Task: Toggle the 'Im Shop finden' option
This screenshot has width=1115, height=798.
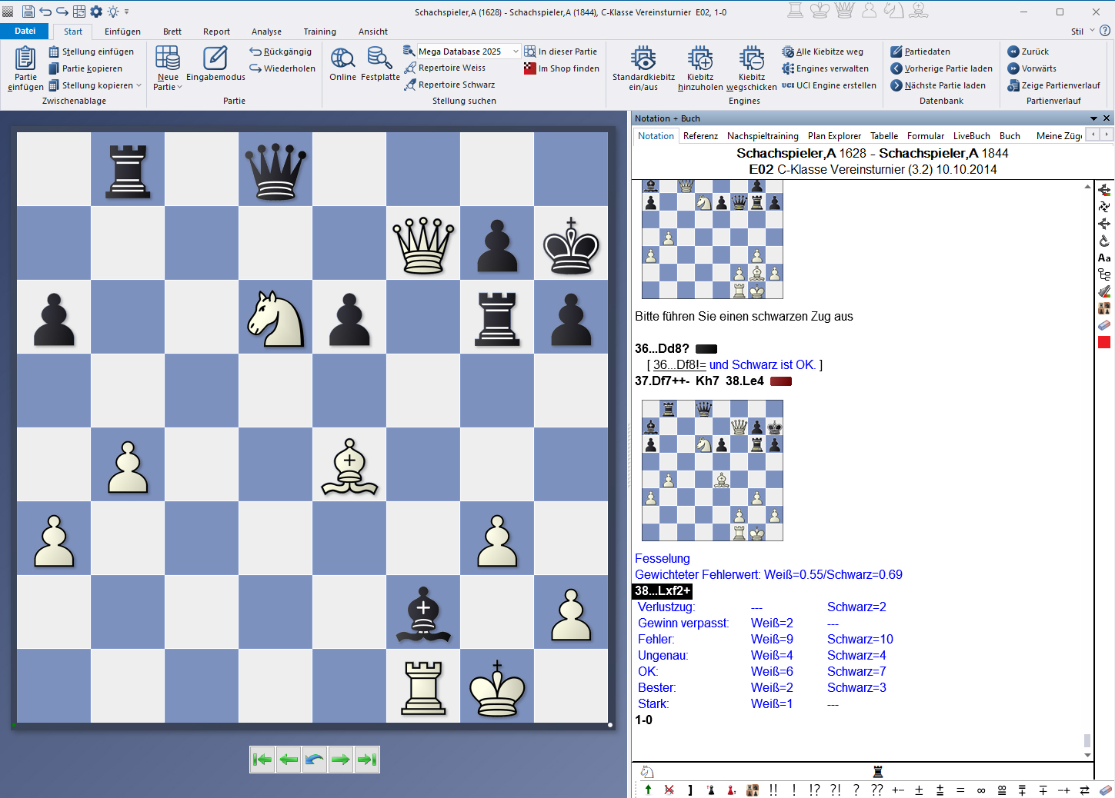Action: click(x=562, y=68)
